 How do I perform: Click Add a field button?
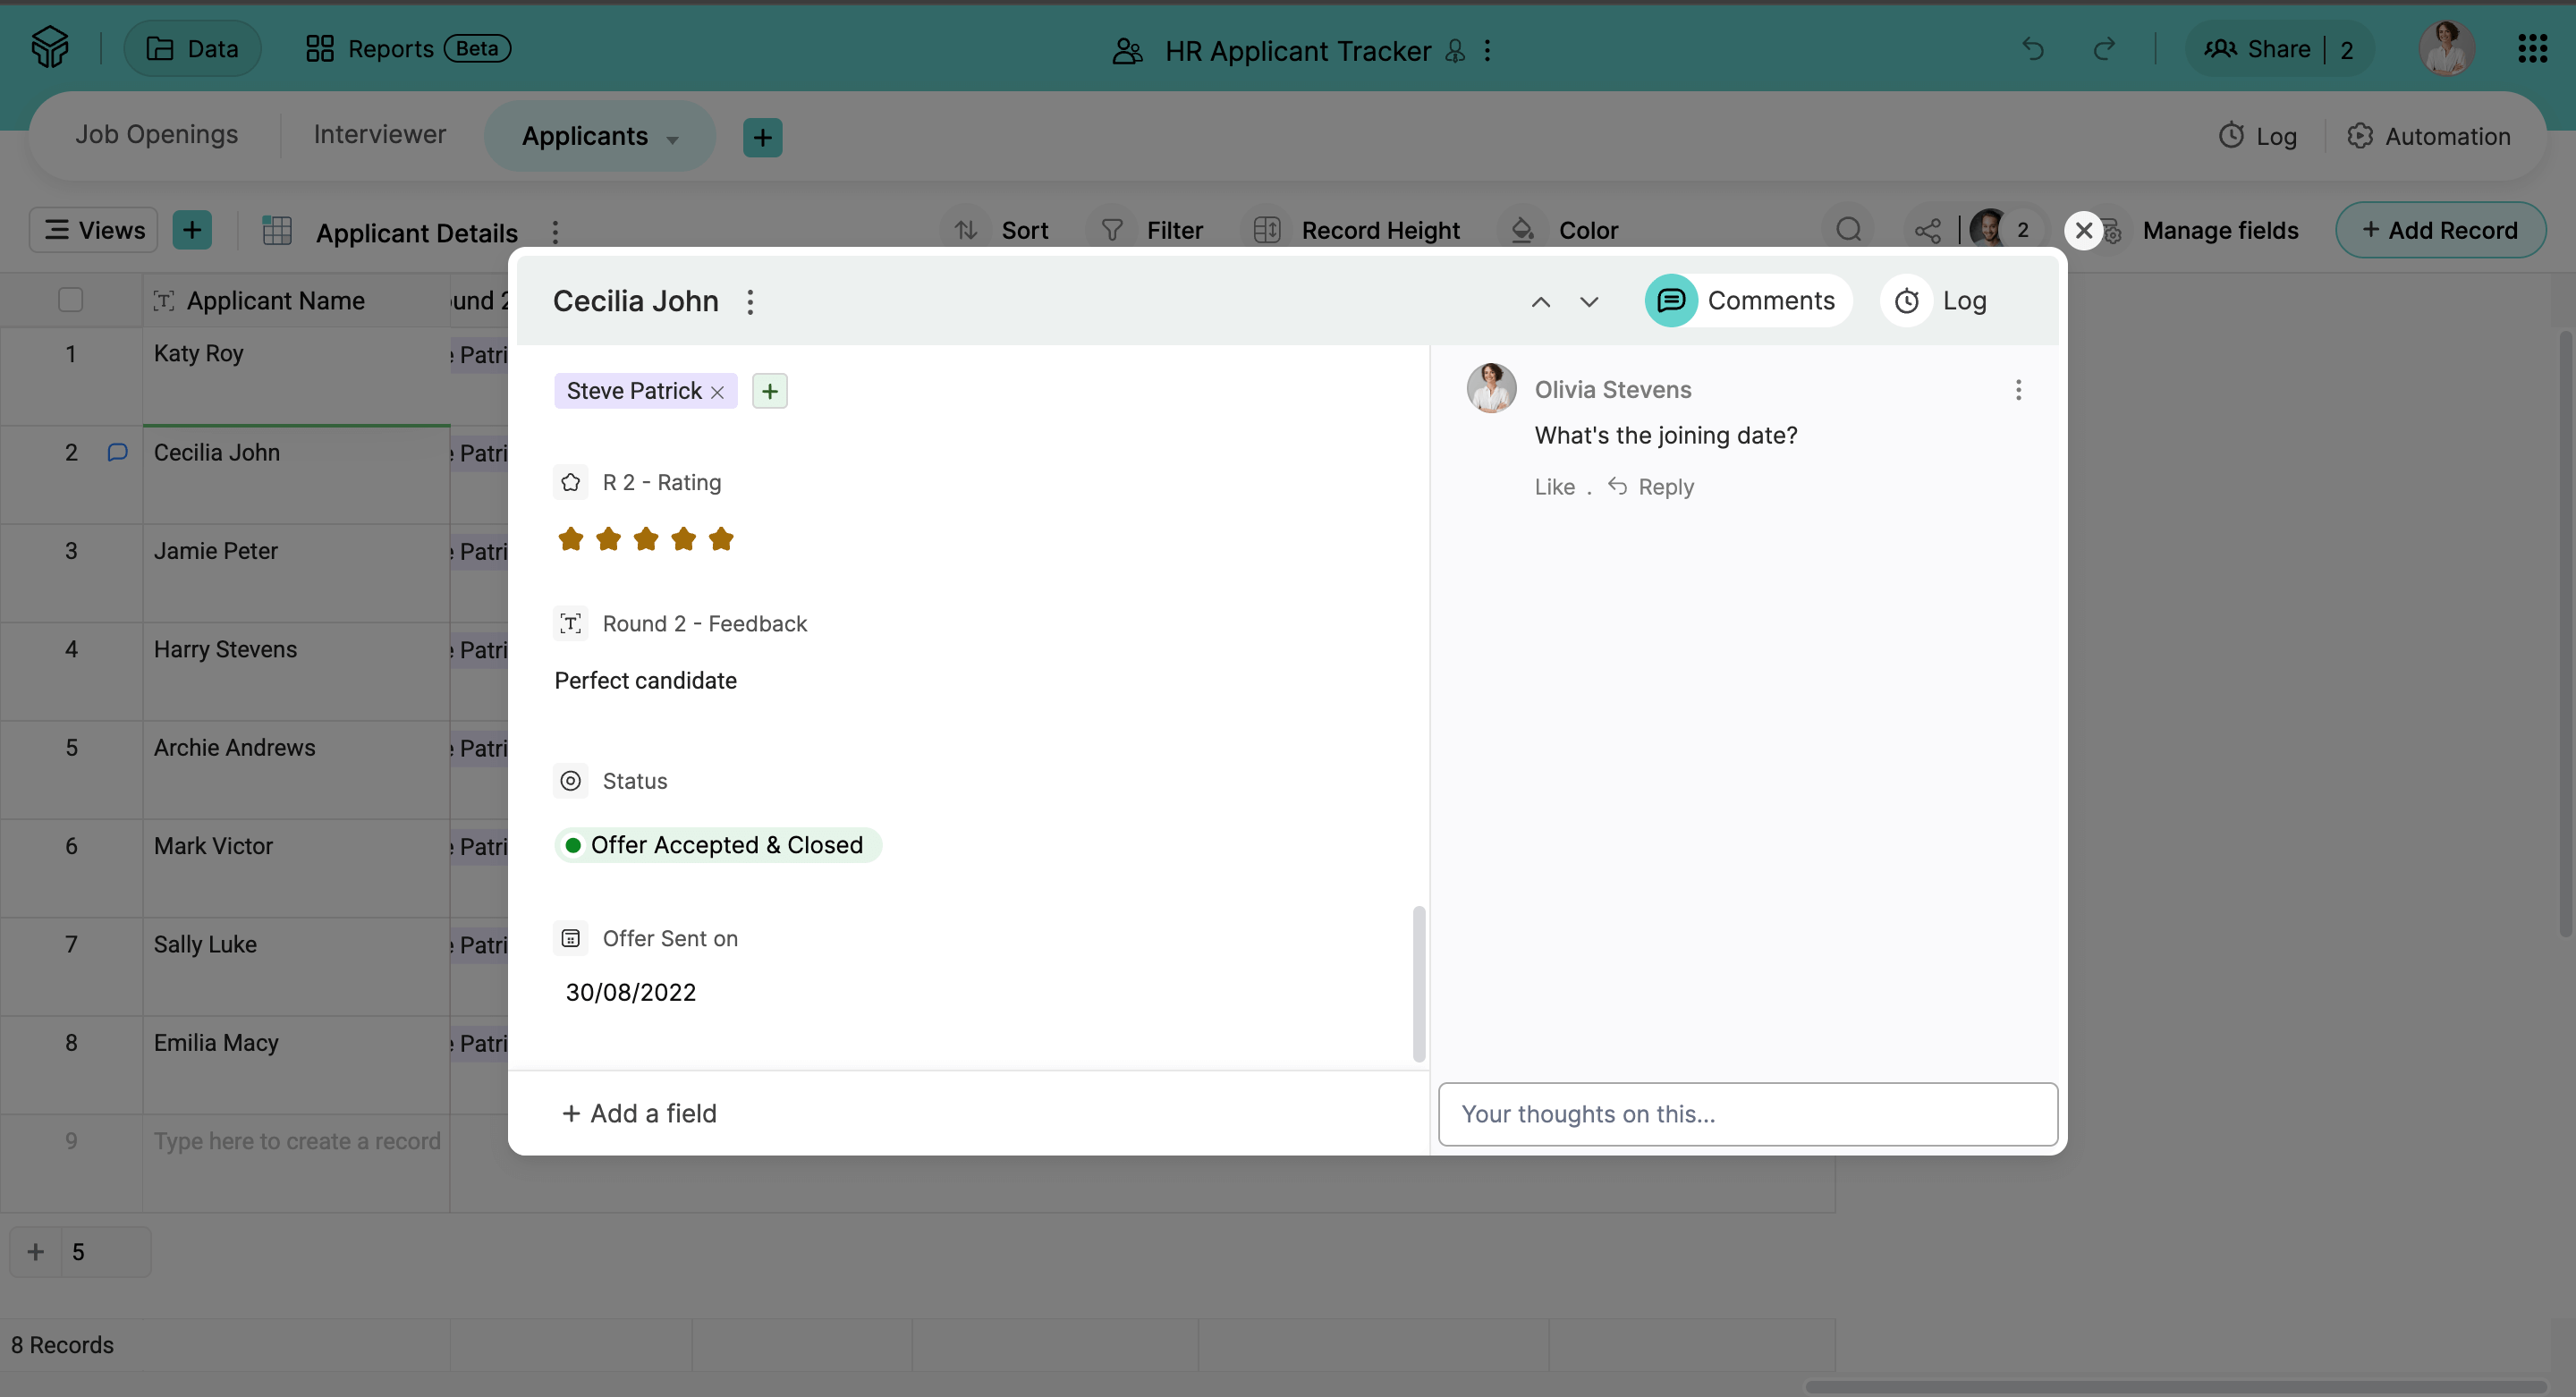click(640, 1113)
